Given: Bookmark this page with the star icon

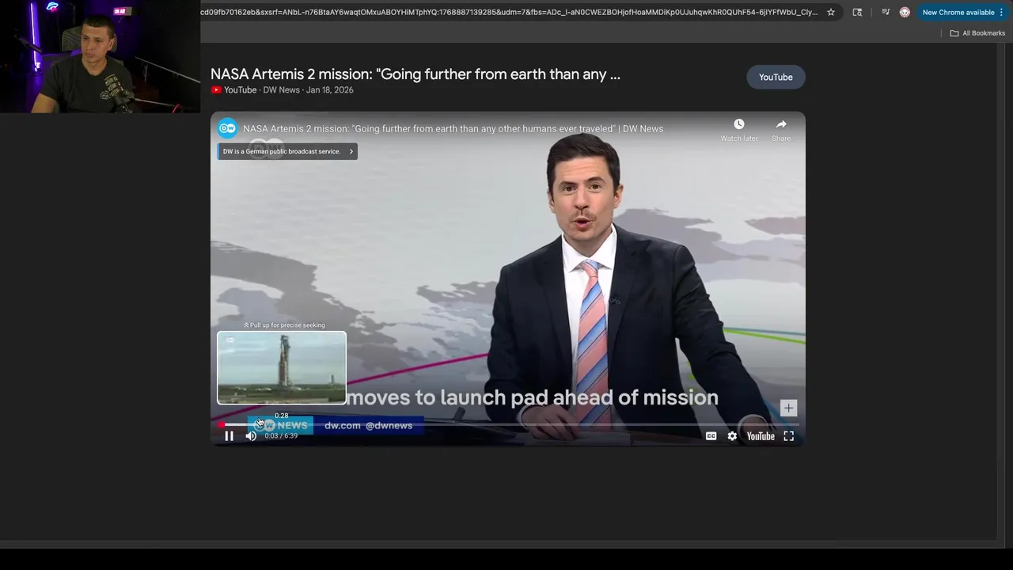Looking at the screenshot, I should pyautogui.click(x=831, y=12).
